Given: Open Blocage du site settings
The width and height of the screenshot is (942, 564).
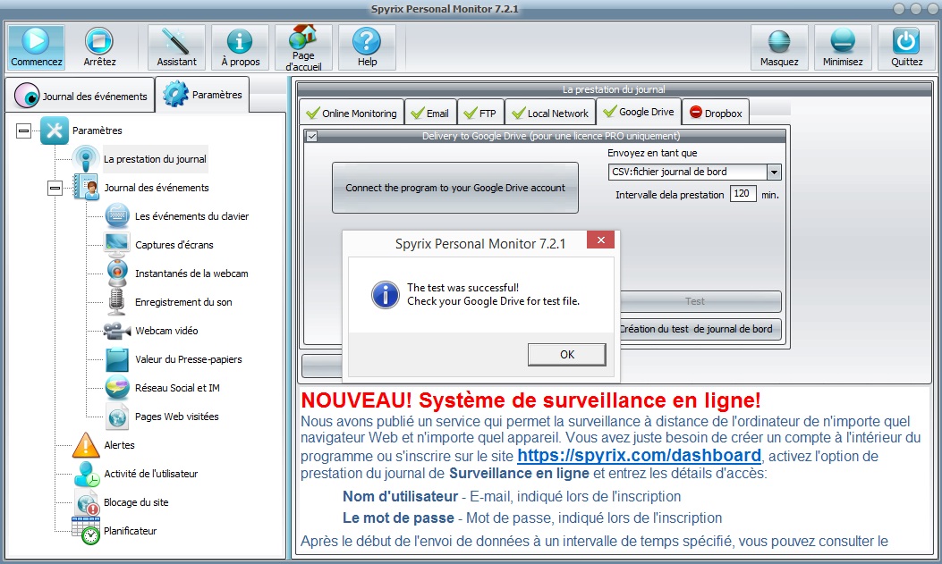Looking at the screenshot, I should [x=136, y=502].
